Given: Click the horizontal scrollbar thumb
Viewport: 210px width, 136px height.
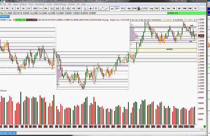Looking at the screenshot, I should [x=202, y=129].
